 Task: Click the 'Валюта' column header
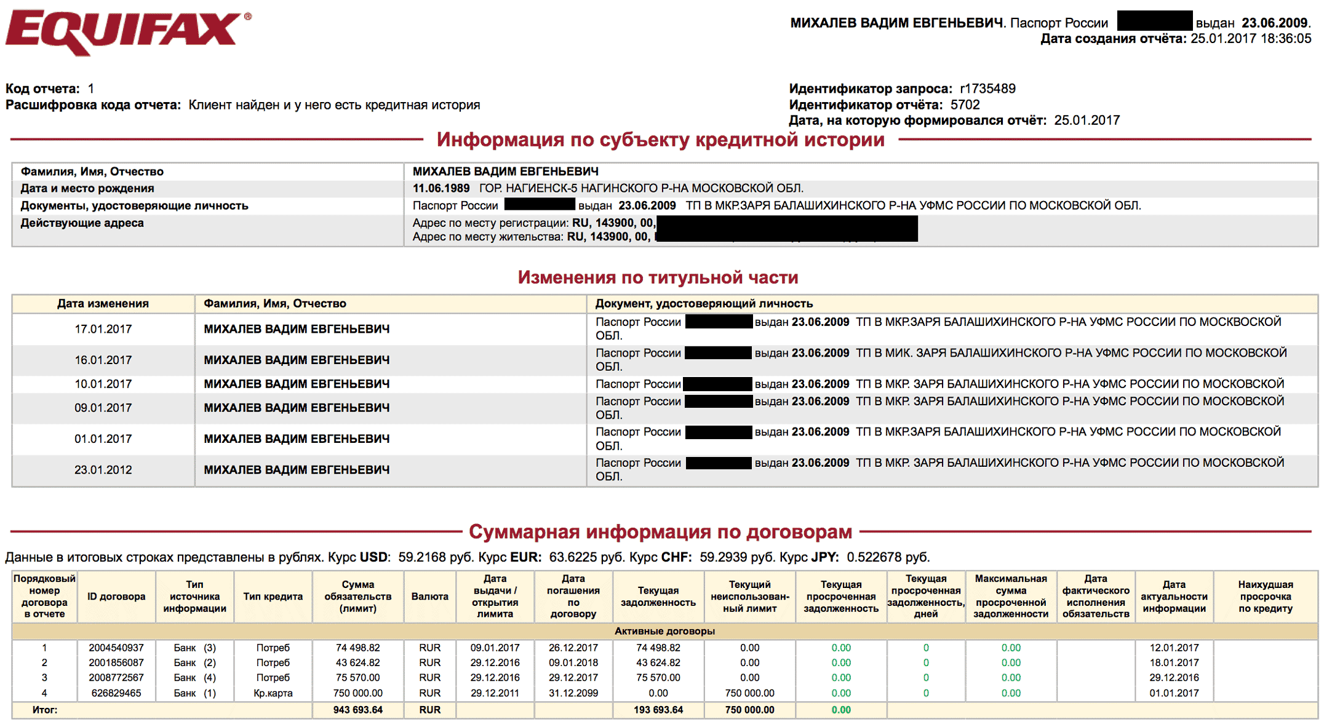429,596
